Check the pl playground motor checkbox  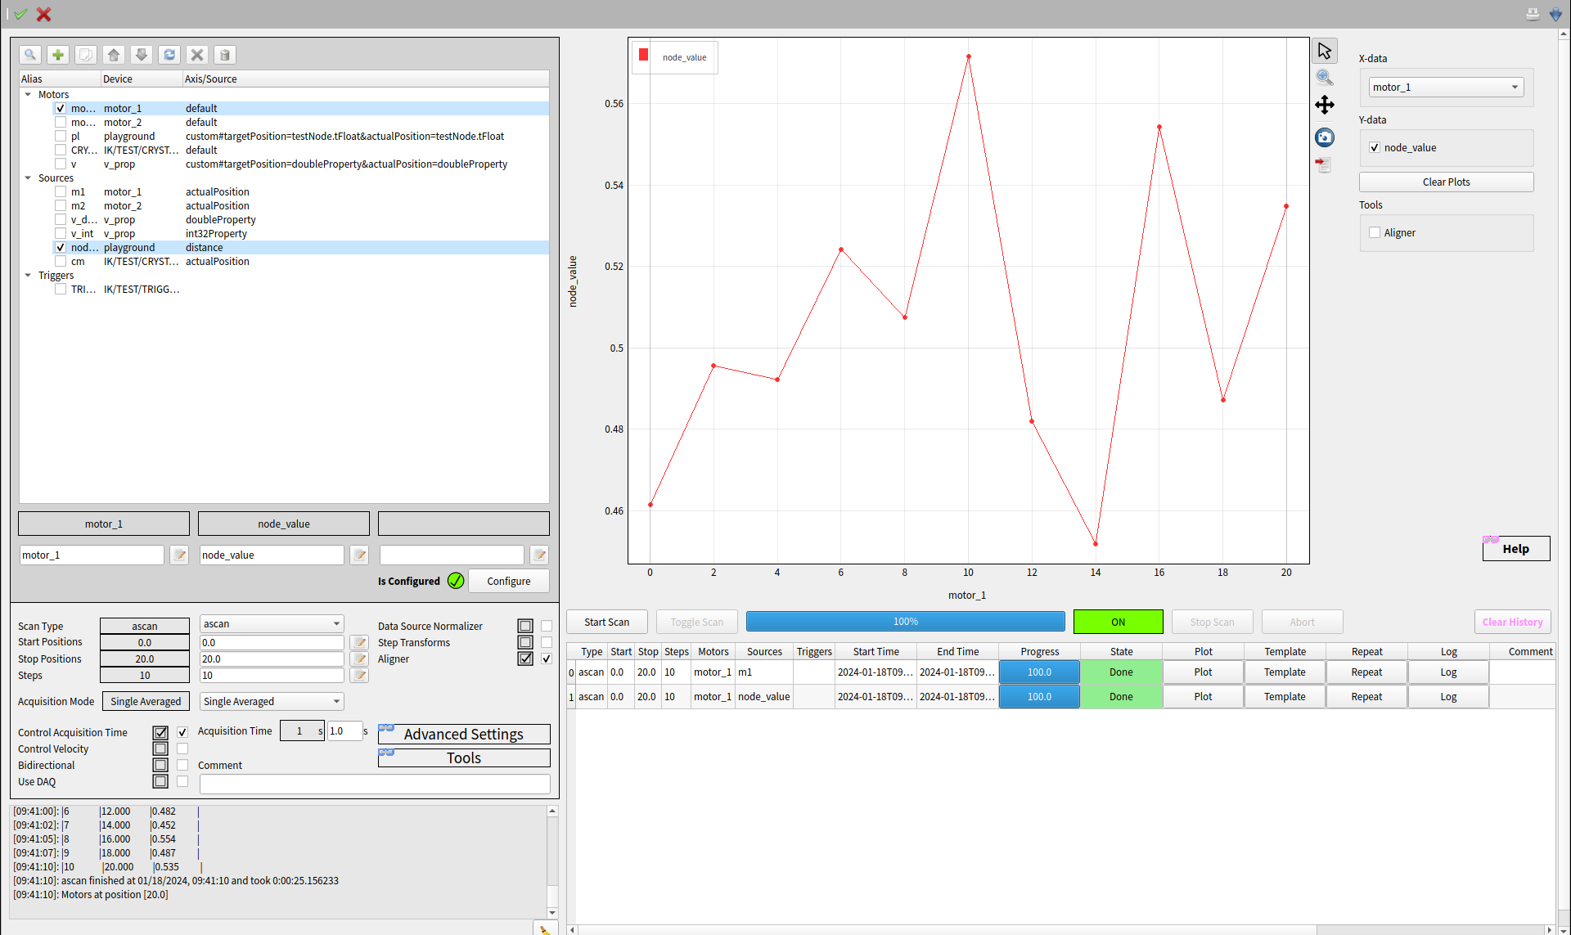61,137
